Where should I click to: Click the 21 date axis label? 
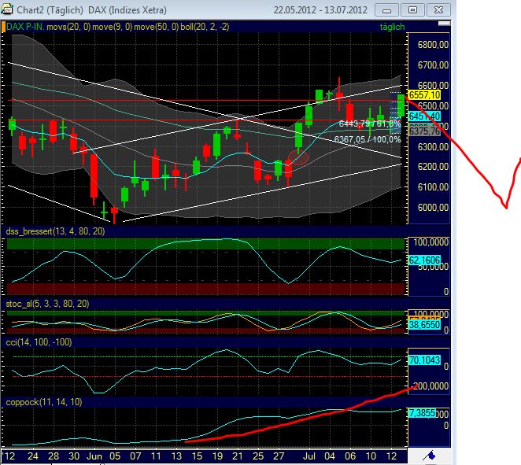[237, 456]
